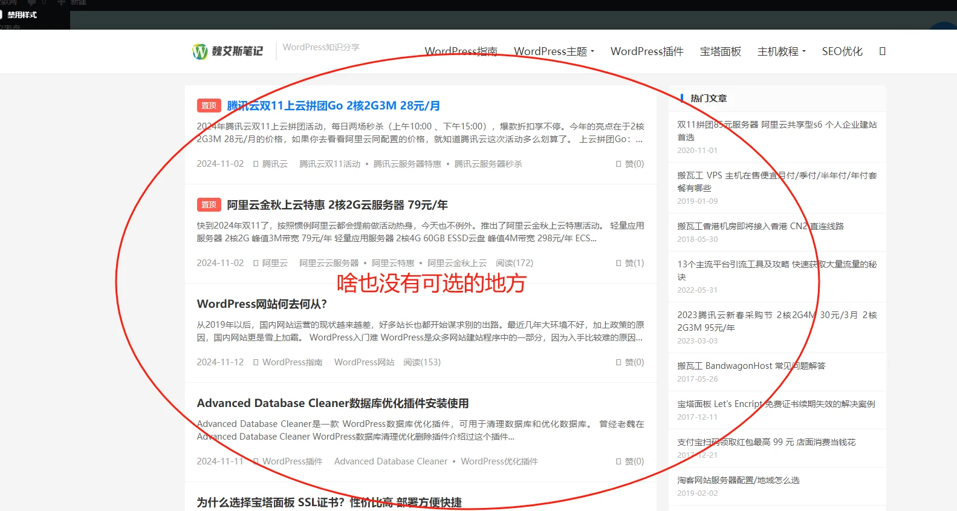This screenshot has width=957, height=511.
Task: Click the square icon after SEO优化 in navigation
Action: click(882, 51)
